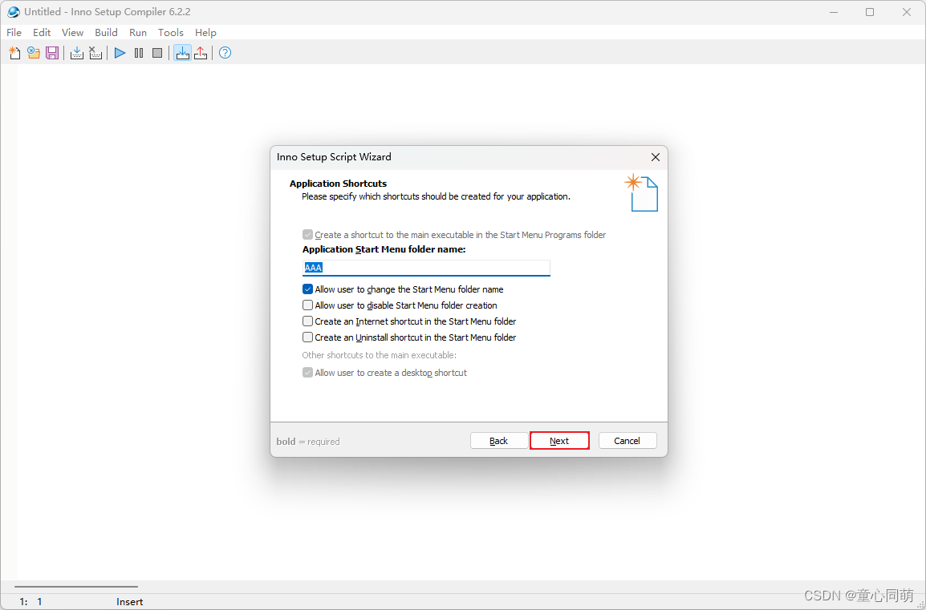Image resolution: width=926 pixels, height=610 pixels.
Task: Select Target Uninstall toolbar icon
Action: coord(201,53)
